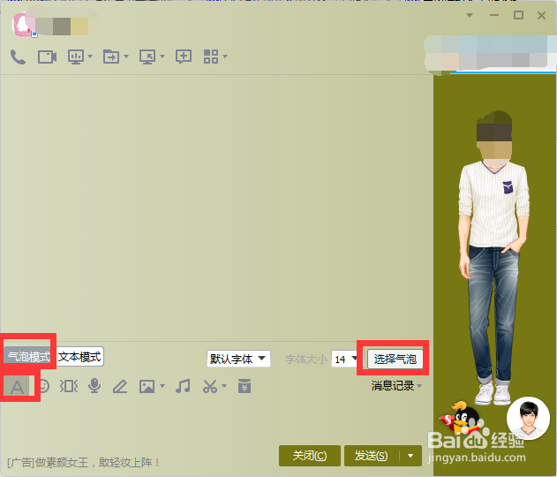Create a discussion group with plus-bubble icon
This screenshot has height=477, width=557.
[x=184, y=57]
